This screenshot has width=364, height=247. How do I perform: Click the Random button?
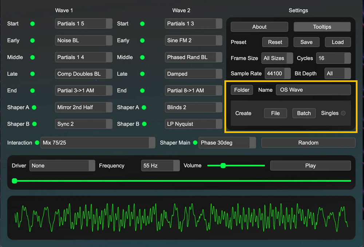308,143
